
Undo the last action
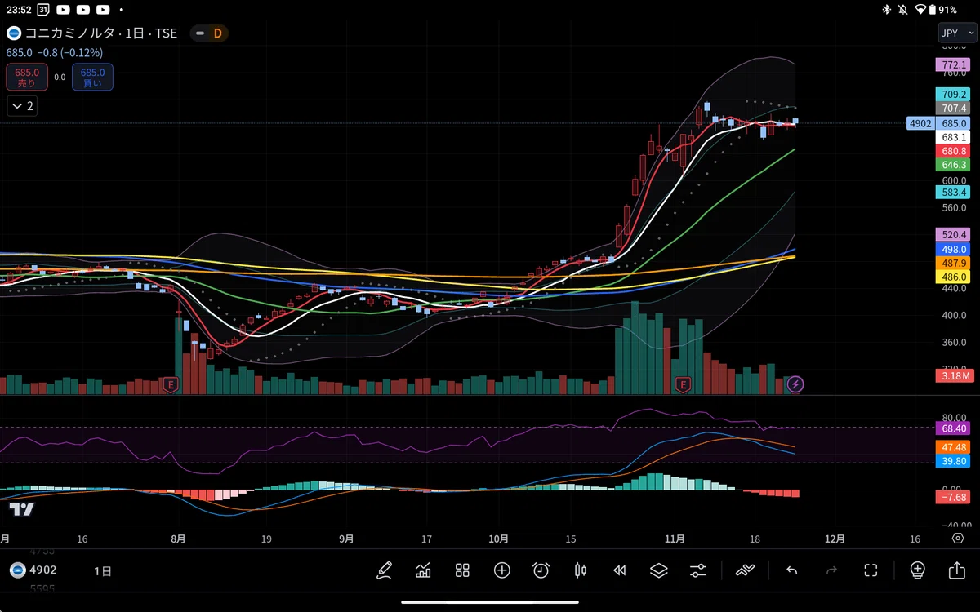point(791,570)
